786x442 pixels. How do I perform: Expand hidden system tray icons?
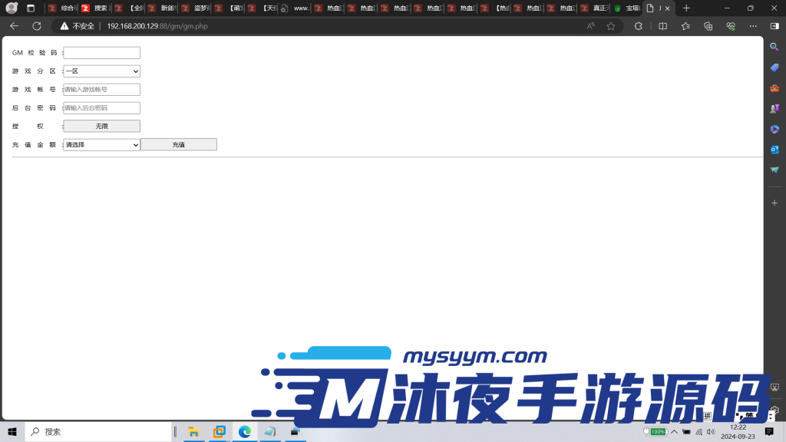pos(674,431)
